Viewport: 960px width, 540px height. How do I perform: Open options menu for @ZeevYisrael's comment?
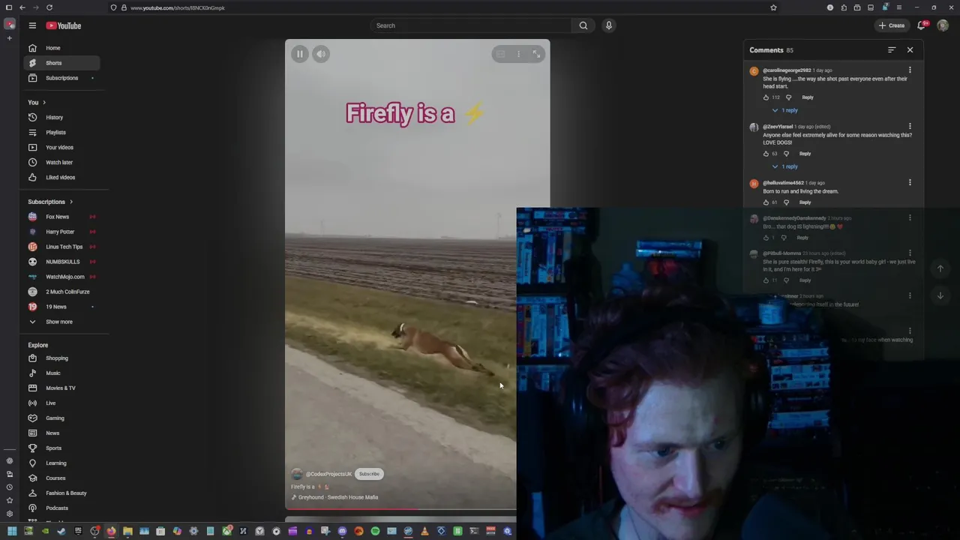910,127
